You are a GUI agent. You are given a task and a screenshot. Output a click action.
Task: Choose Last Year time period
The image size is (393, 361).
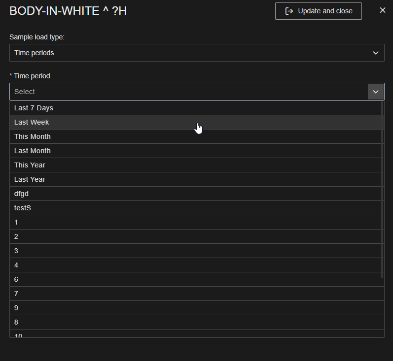30,179
